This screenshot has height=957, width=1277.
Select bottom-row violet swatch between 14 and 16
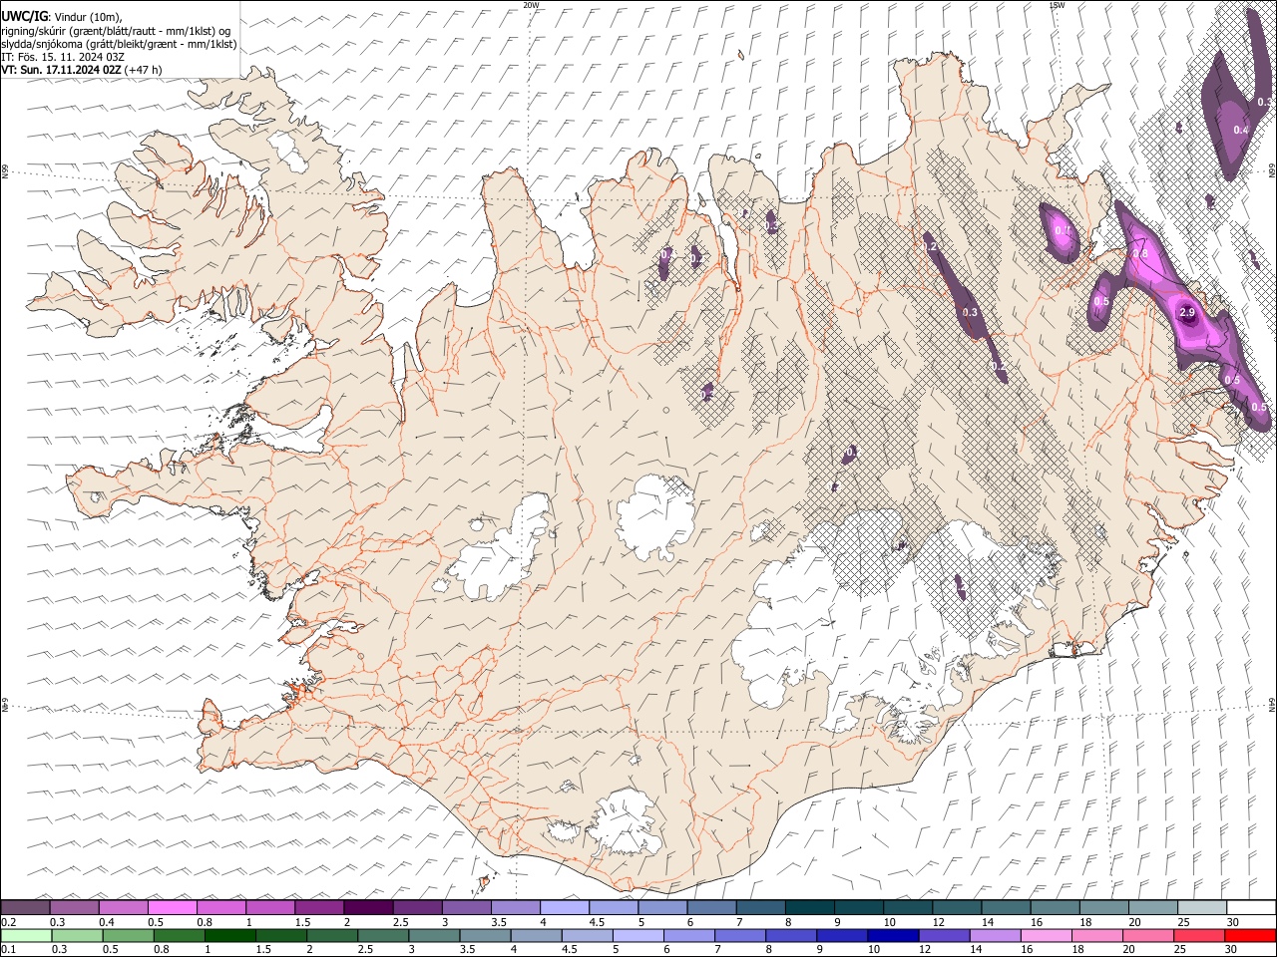[994, 935]
